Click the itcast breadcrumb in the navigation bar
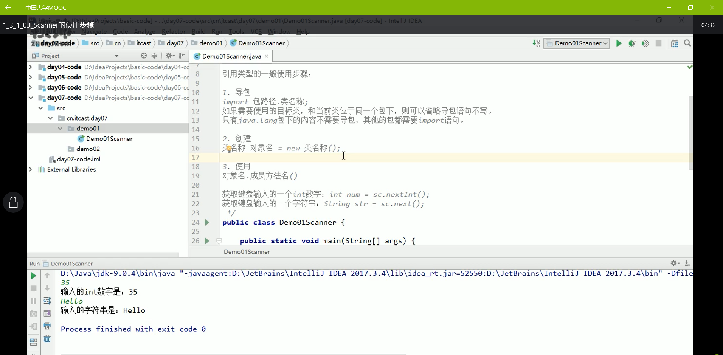The image size is (723, 355). pyautogui.click(x=140, y=43)
